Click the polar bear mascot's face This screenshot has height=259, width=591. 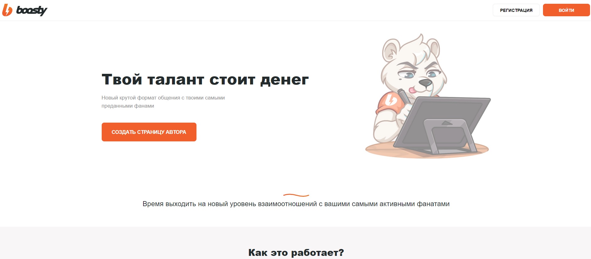tap(414, 74)
